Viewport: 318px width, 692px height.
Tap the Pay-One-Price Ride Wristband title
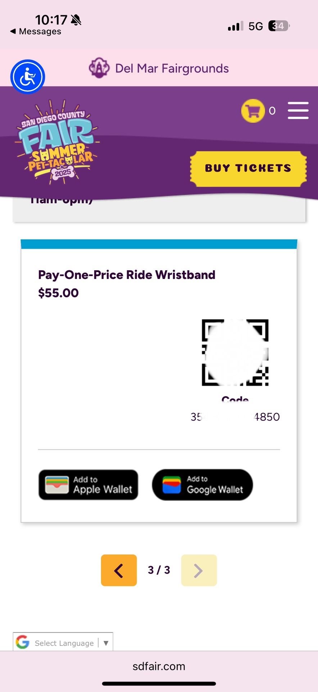127,275
